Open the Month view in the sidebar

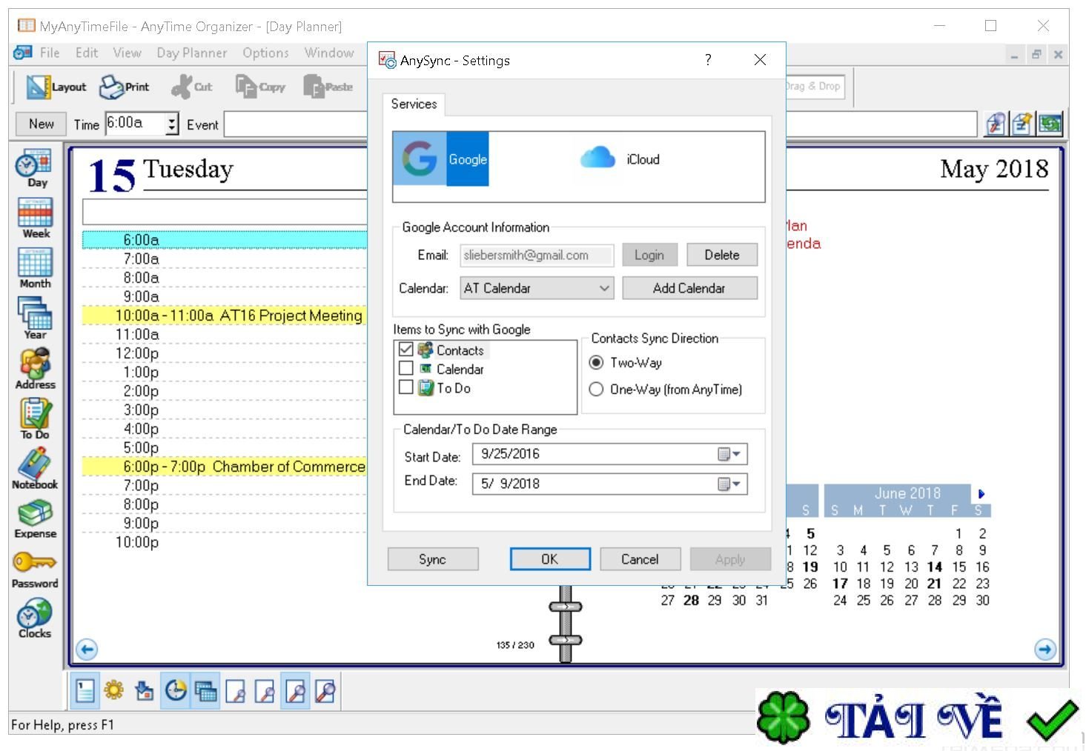35,268
